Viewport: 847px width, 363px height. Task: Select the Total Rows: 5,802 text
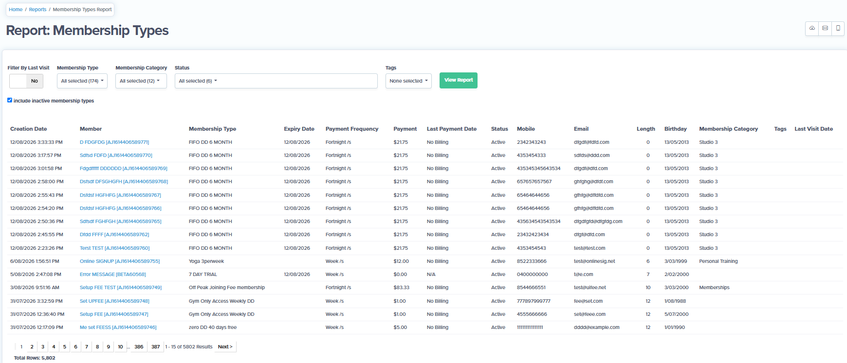pos(35,358)
